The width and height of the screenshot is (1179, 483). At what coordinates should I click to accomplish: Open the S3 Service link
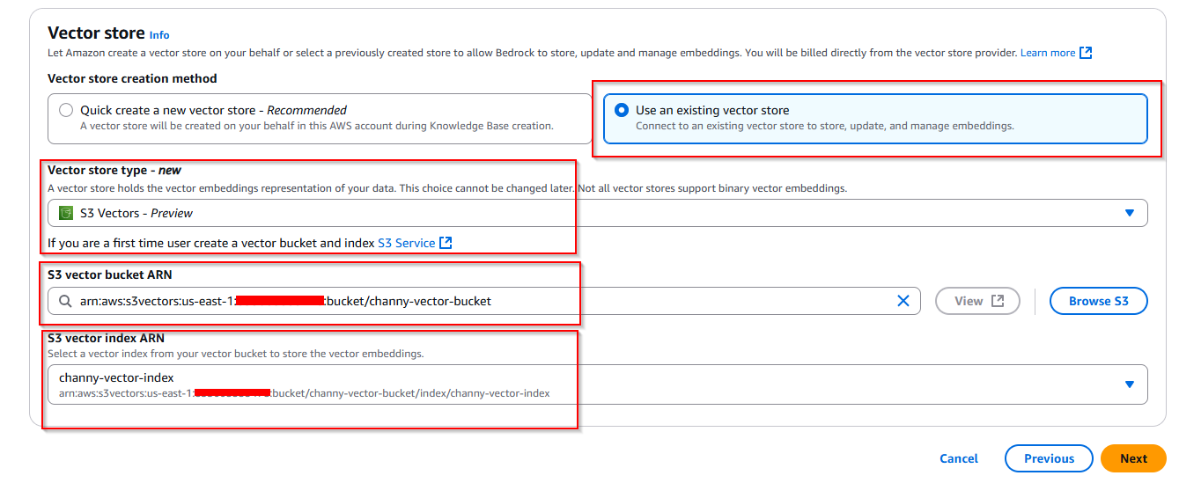pyautogui.click(x=406, y=243)
